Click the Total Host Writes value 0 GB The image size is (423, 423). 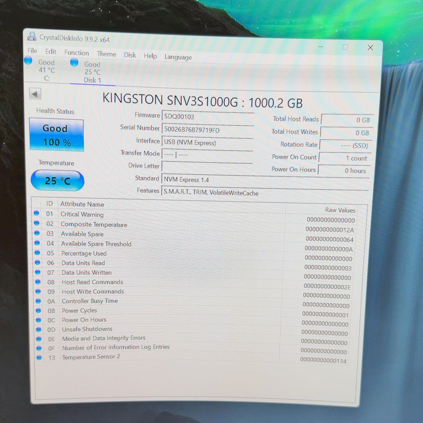point(346,133)
